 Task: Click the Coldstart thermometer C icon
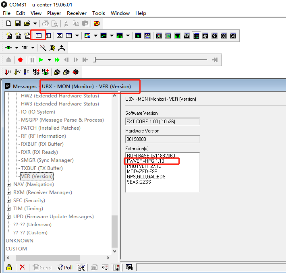click(x=27, y=72)
